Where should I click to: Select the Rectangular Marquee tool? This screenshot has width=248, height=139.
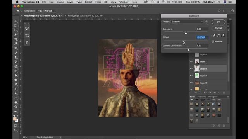16,25
